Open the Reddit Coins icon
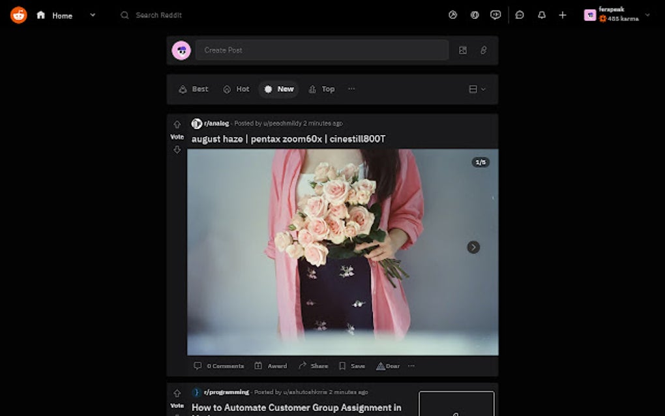 (x=474, y=14)
